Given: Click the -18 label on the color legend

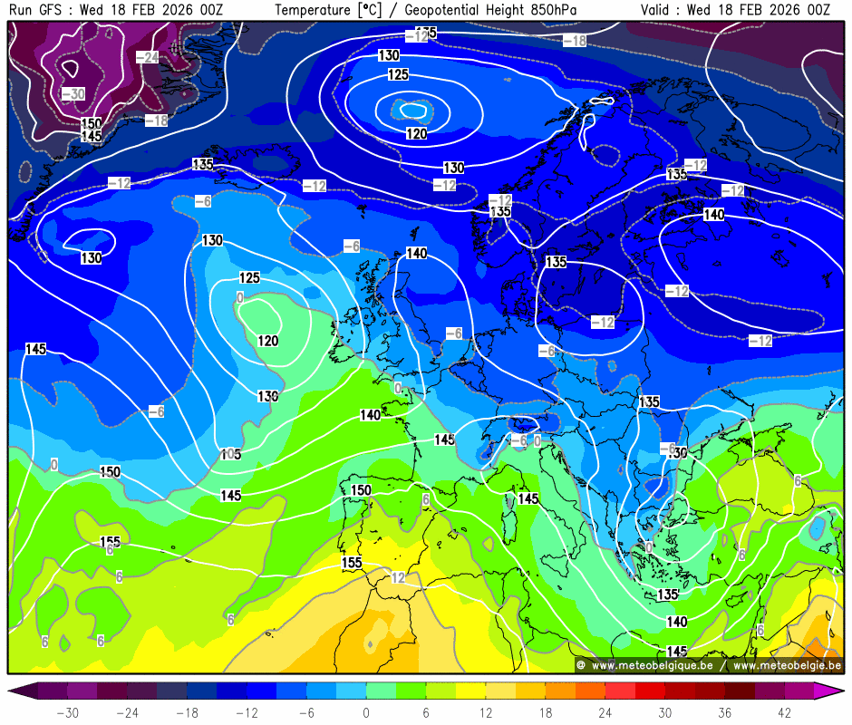Looking at the screenshot, I should pyautogui.click(x=188, y=712).
